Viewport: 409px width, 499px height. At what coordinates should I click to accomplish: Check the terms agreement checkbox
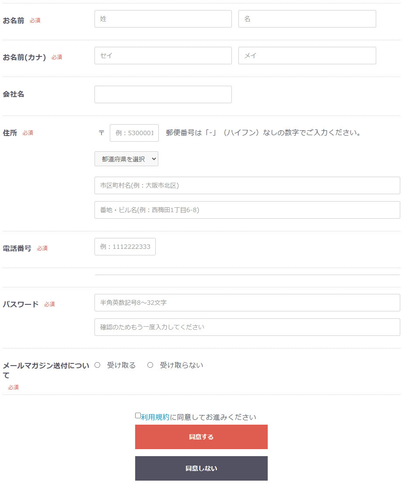(138, 415)
